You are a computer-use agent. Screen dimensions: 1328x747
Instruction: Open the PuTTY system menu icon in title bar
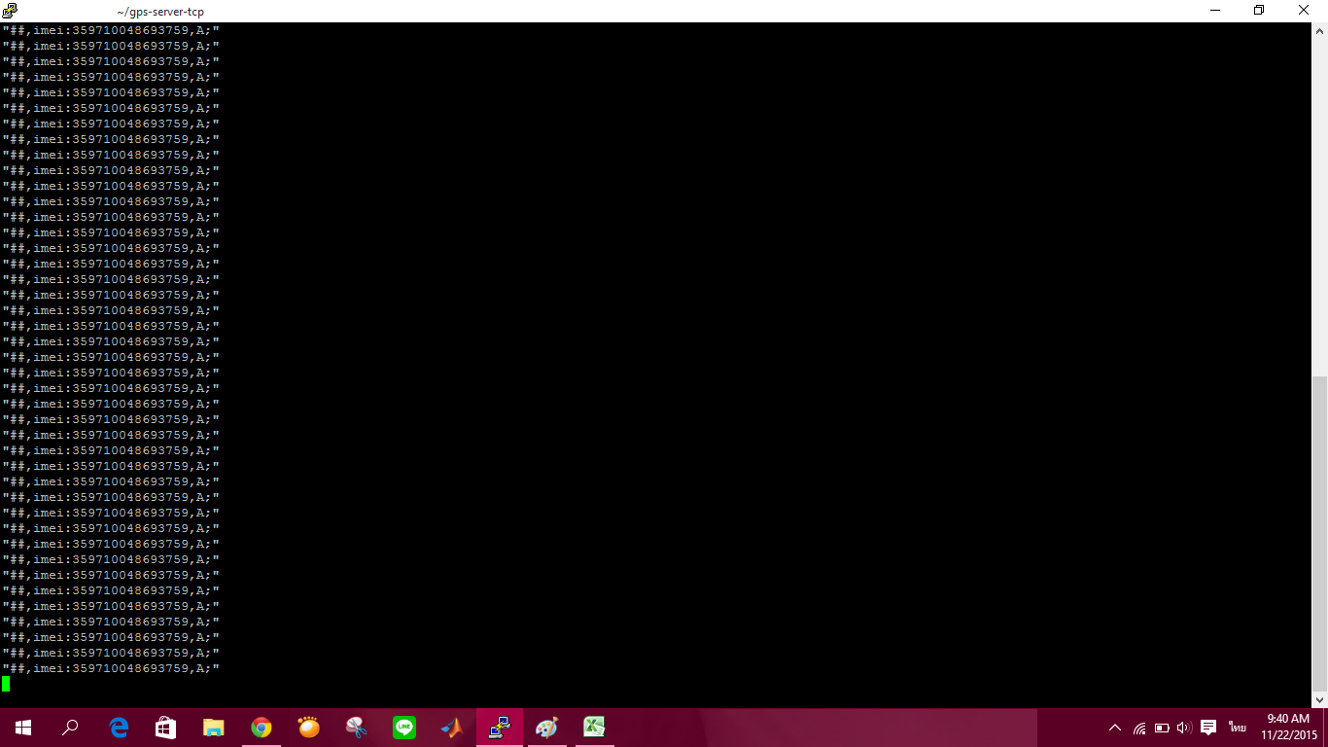(11, 11)
